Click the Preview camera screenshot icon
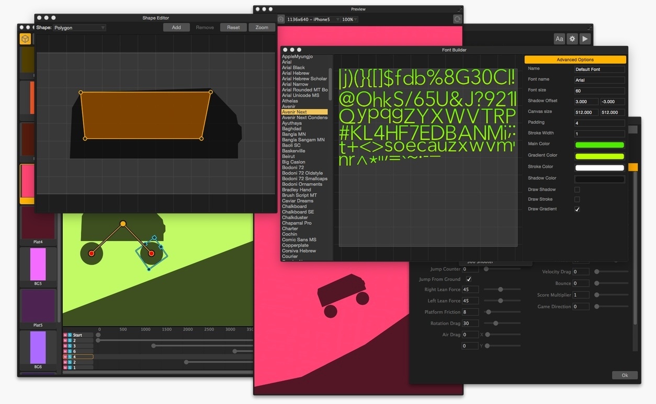This screenshot has height=404, width=656. click(x=281, y=19)
